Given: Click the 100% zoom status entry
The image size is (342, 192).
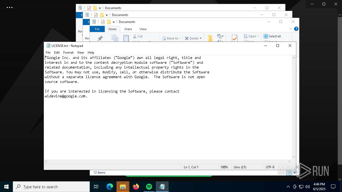Looking at the screenshot, I should click(224, 167).
